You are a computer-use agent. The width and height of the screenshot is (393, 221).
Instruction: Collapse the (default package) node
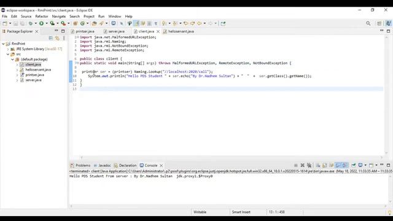pyautogui.click(x=12, y=60)
